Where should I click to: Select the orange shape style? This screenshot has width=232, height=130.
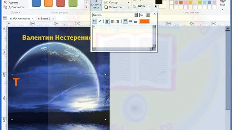pyautogui.click(x=49, y=3)
